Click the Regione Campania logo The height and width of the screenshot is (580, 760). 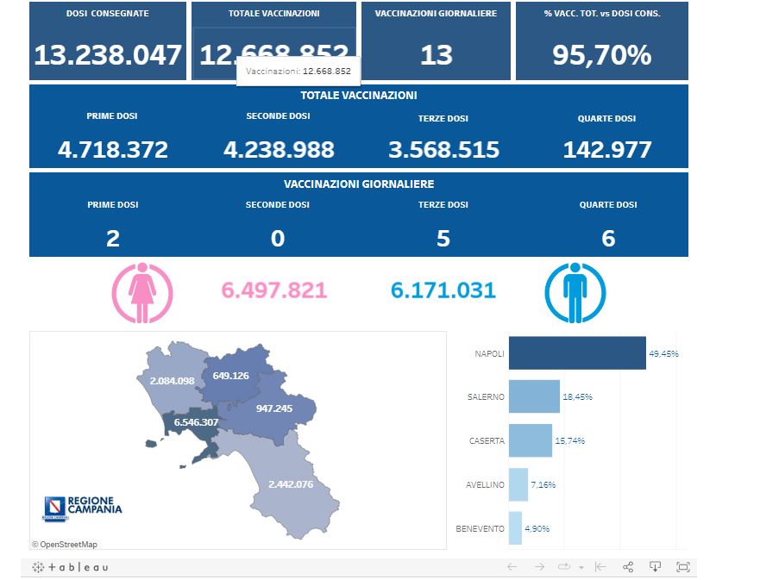point(82,508)
